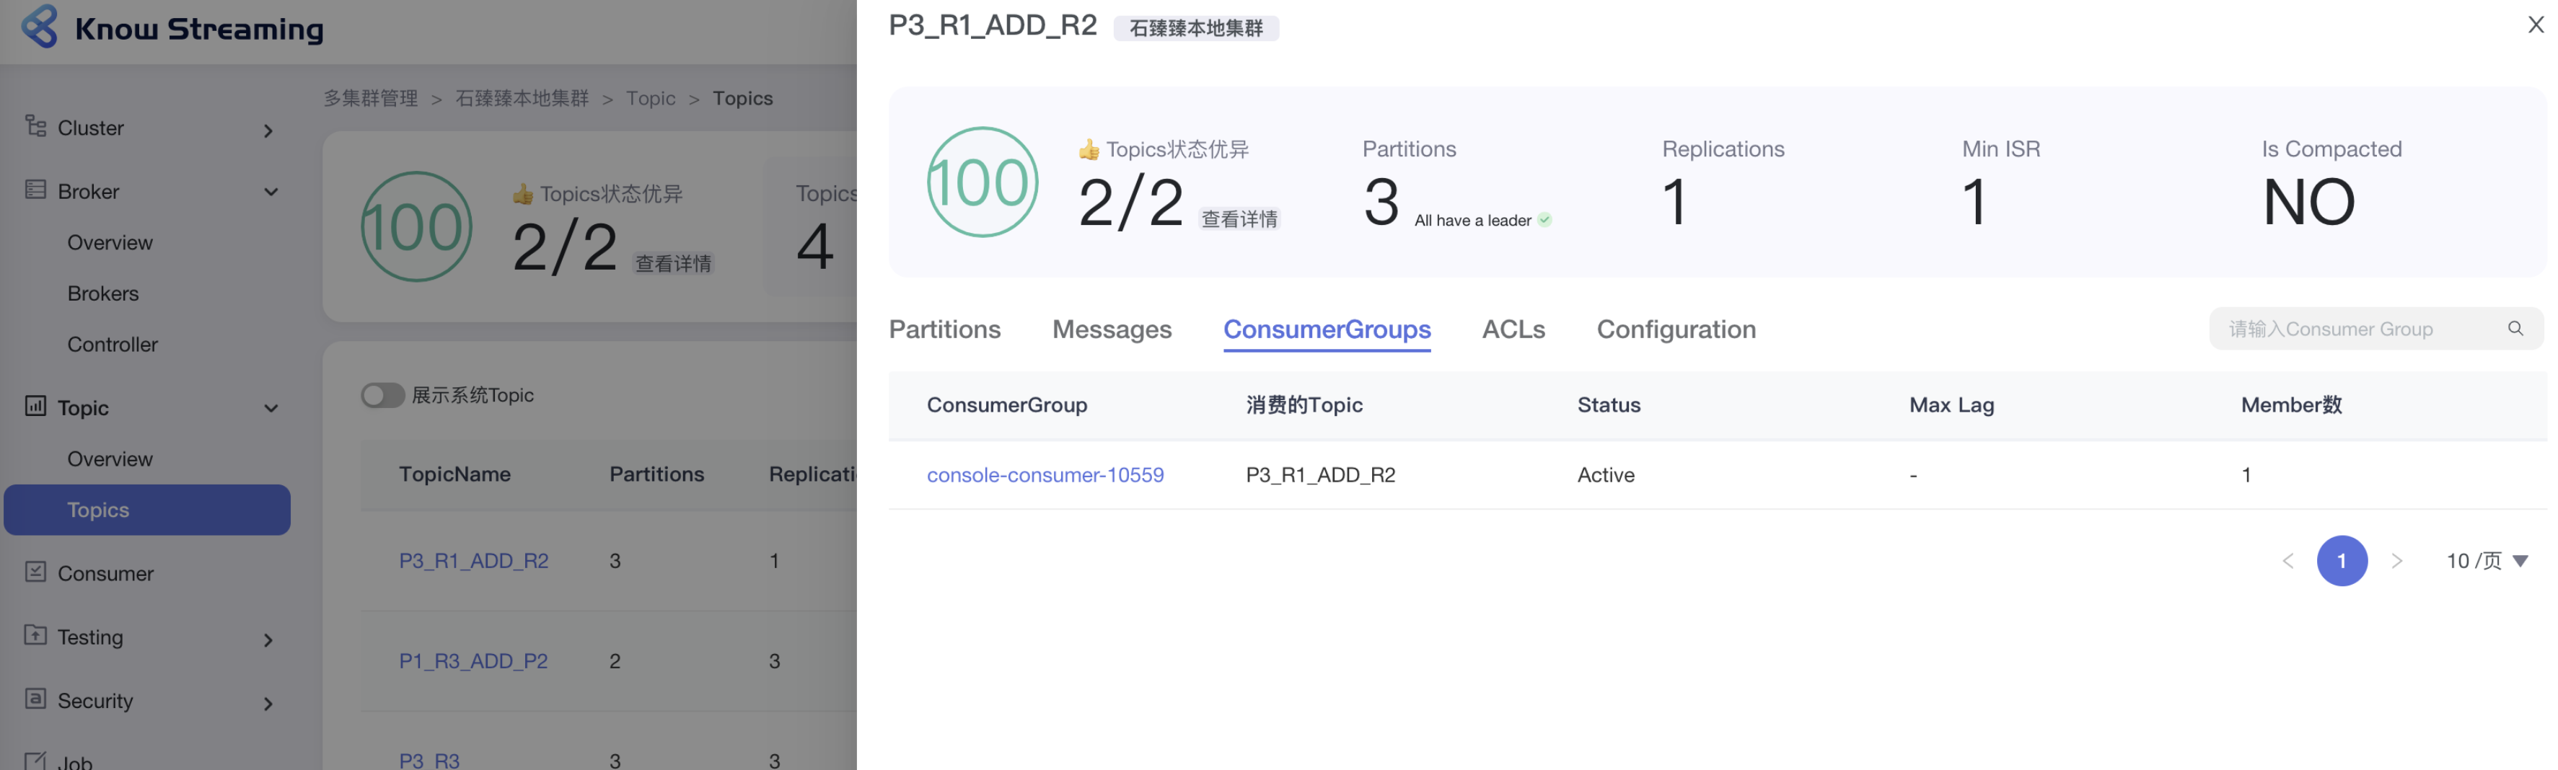Click the thumbs-up icon in drawer health card

[x=1089, y=150]
